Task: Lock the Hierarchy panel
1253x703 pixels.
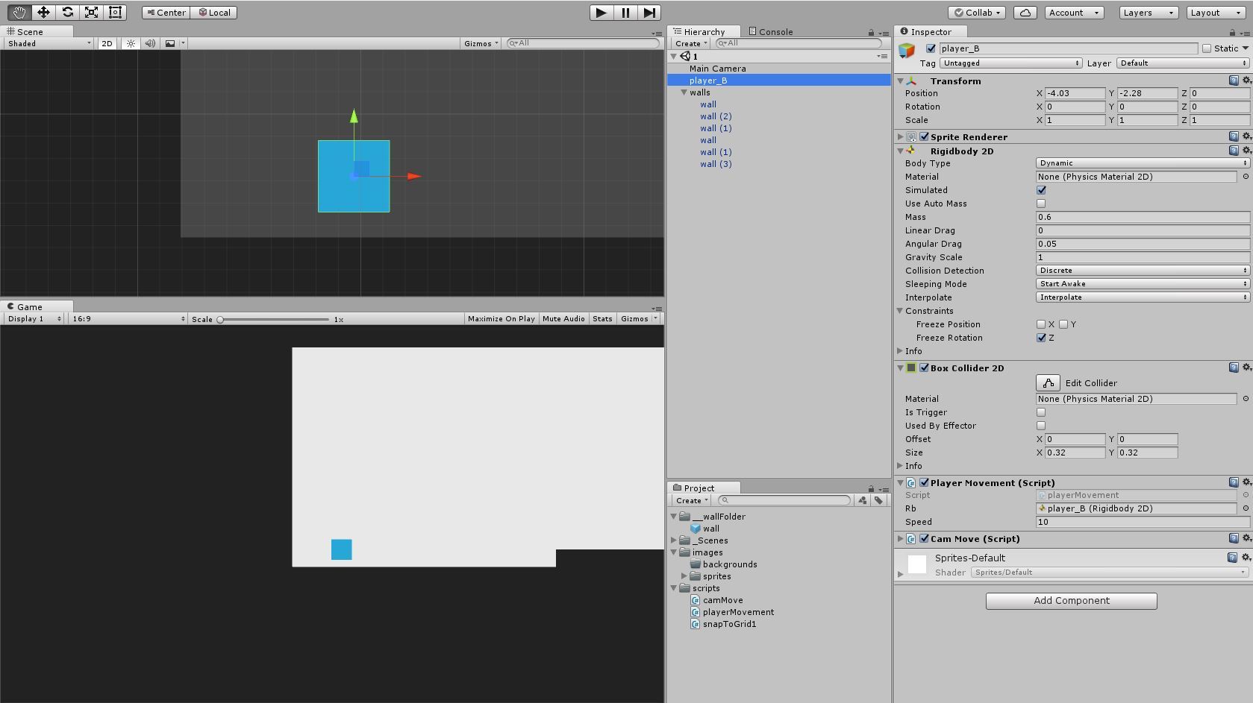Action: (871, 32)
